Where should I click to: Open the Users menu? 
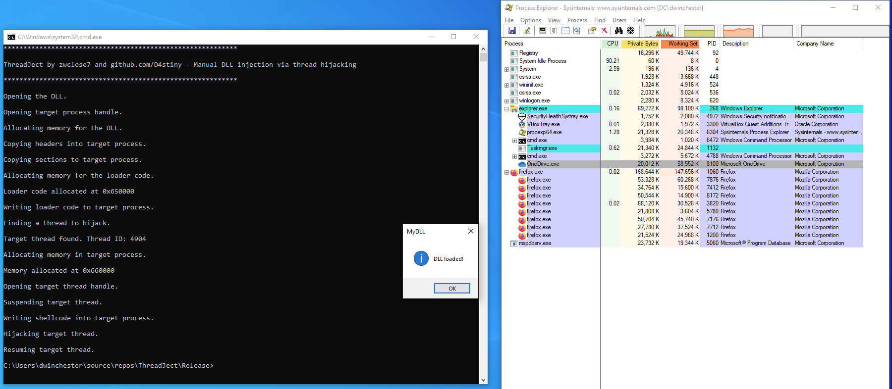pyautogui.click(x=619, y=20)
